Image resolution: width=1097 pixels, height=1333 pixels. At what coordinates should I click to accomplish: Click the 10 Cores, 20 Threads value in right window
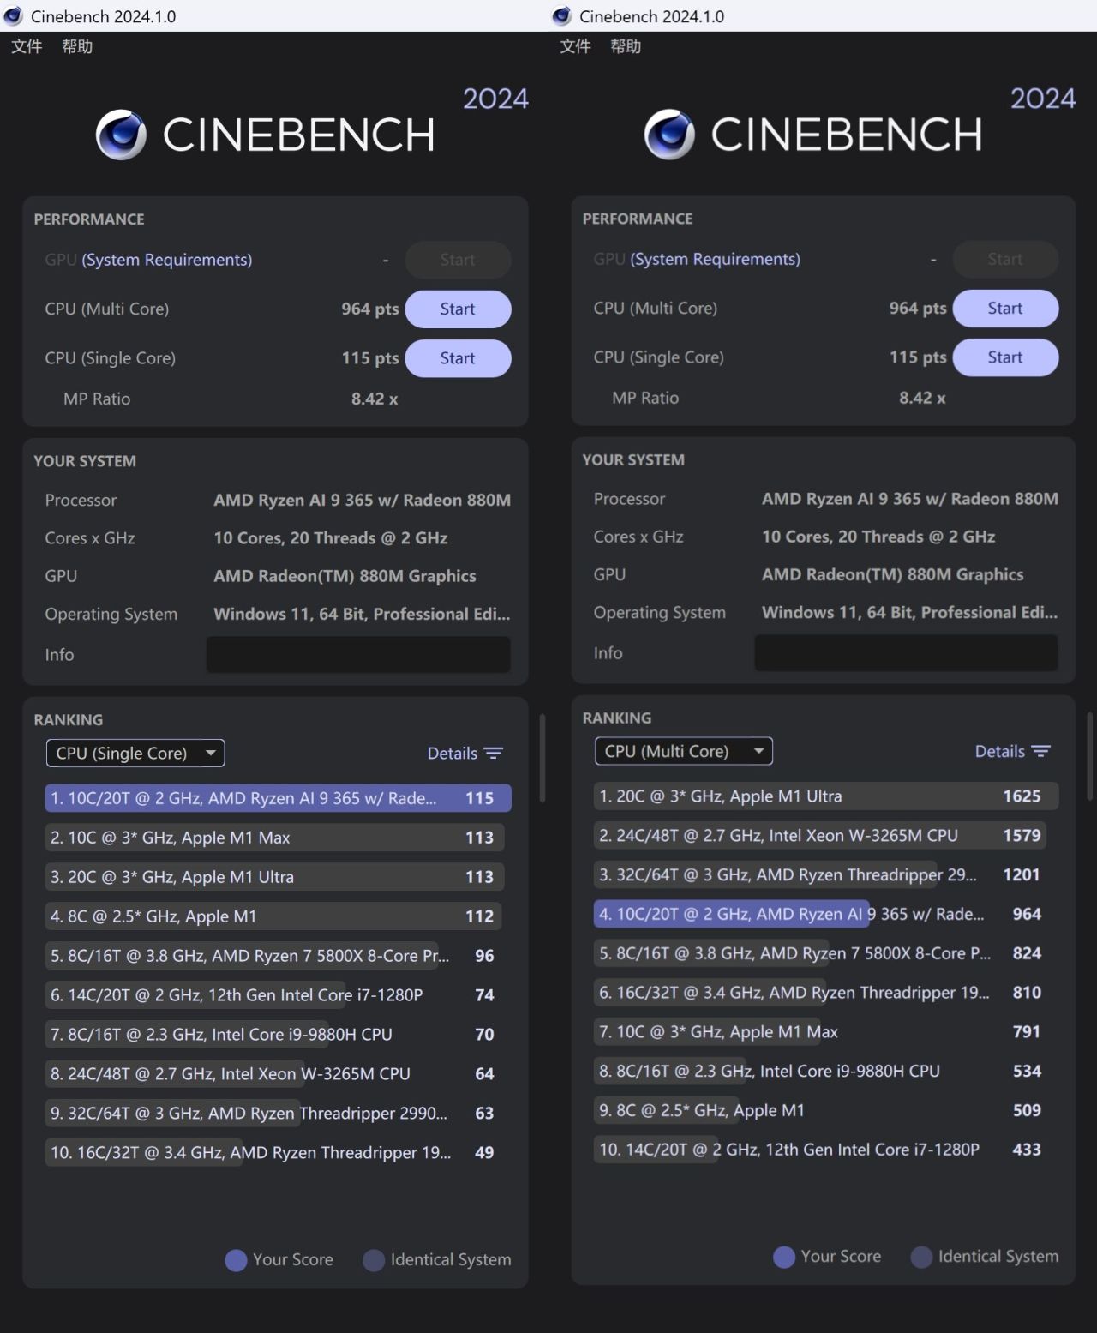878,537
